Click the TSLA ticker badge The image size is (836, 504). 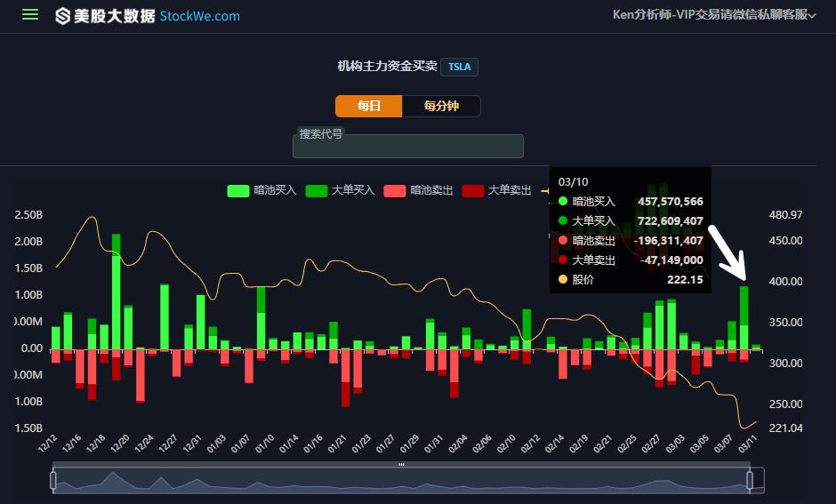click(x=460, y=67)
